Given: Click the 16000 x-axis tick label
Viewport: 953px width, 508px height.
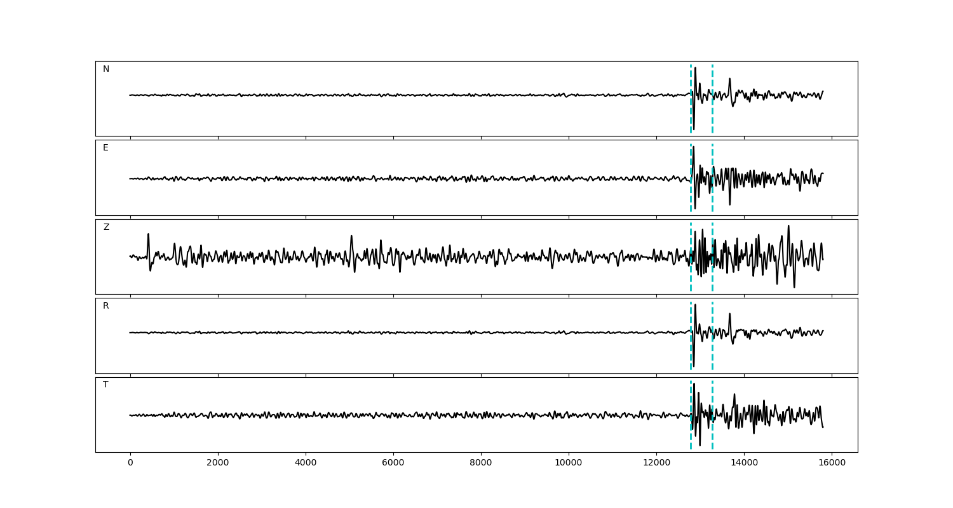Looking at the screenshot, I should pos(832,463).
